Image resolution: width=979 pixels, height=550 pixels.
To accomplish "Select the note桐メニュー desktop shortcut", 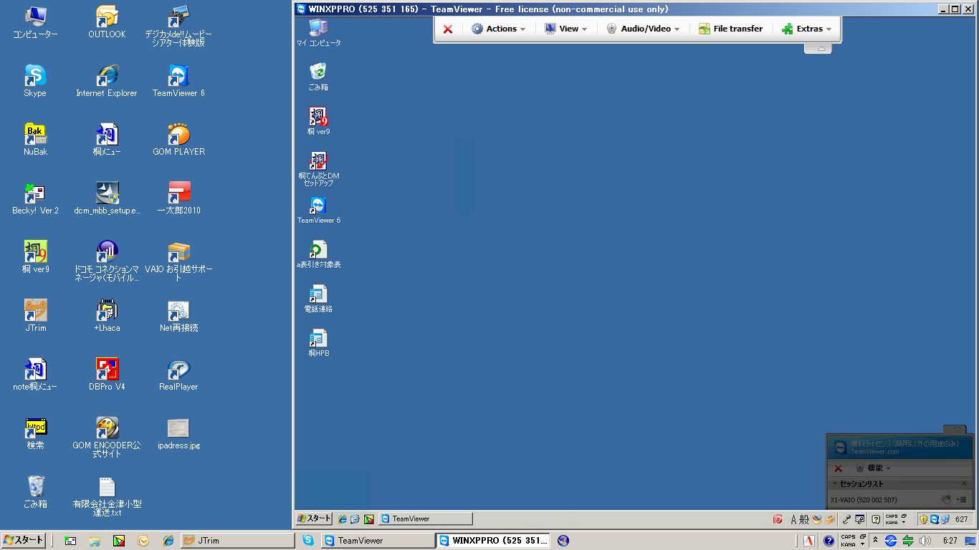I will click(35, 375).
